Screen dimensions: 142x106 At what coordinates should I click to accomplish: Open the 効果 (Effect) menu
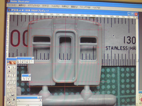point(65,6)
